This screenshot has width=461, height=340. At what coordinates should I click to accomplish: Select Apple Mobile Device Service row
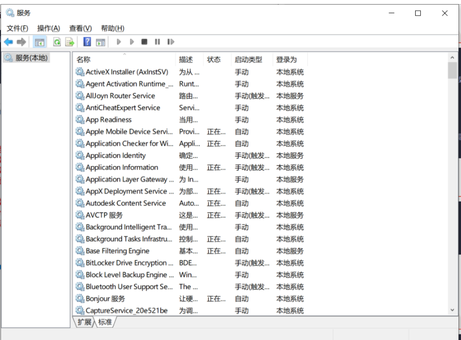pos(190,131)
